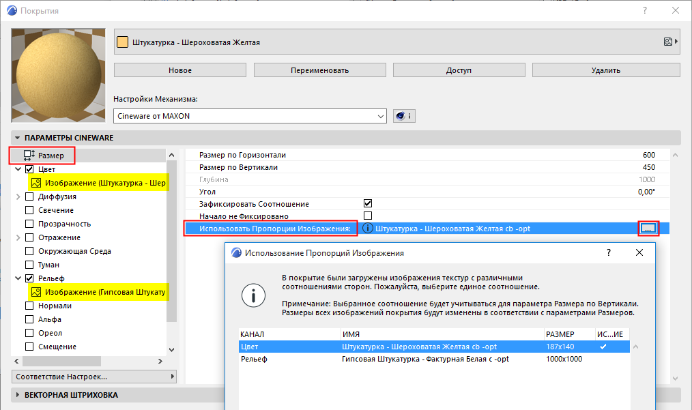Edit Размер по Вертикали value 450
Image resolution: width=692 pixels, height=410 pixels.
tap(649, 167)
